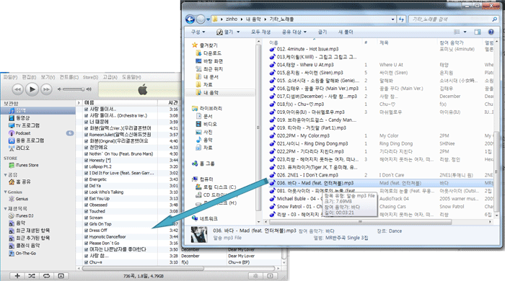Click the Explorer search field
The width and height of the screenshot is (505, 281).
click(x=454, y=19)
